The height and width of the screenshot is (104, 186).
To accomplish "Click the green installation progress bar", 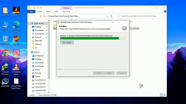I will click(x=93, y=38).
